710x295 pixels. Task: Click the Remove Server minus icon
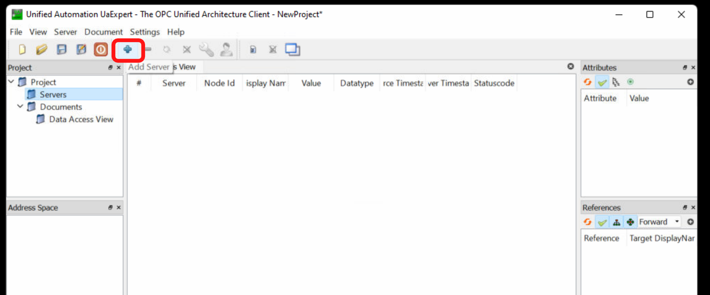pyautogui.click(x=148, y=49)
